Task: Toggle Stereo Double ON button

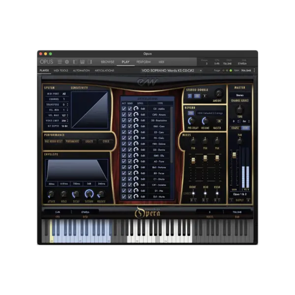Action: click(x=197, y=96)
